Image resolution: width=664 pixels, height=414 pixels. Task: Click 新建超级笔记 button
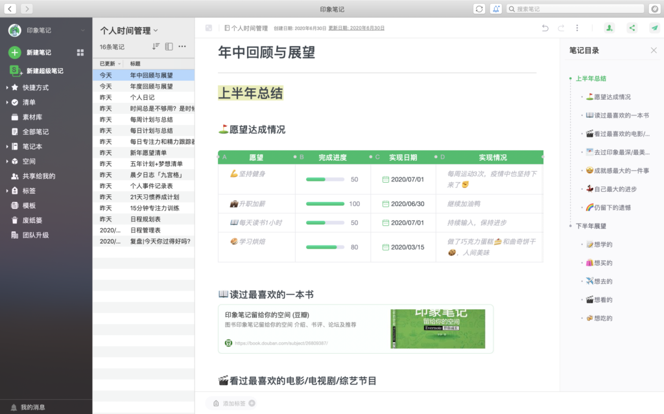click(x=36, y=71)
